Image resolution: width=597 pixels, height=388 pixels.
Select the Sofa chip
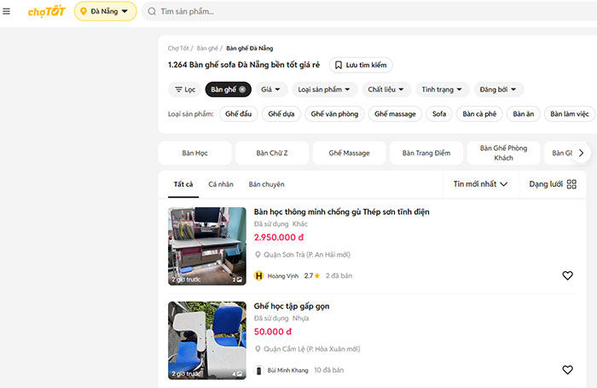point(439,114)
